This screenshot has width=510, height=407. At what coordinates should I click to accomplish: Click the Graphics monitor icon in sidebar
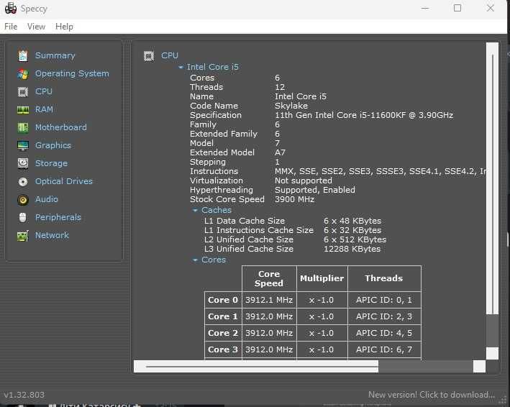[x=23, y=146]
